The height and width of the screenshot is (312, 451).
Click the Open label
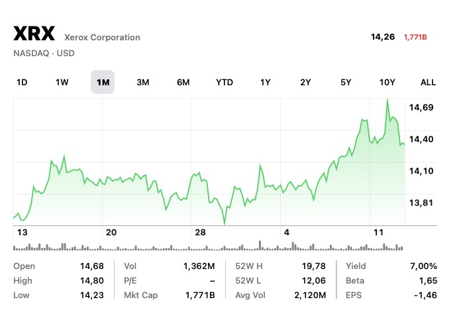(x=24, y=266)
